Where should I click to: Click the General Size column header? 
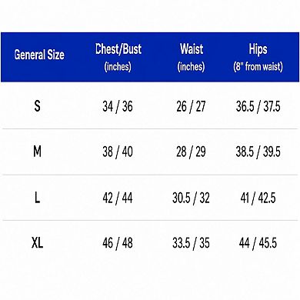pos(39,55)
